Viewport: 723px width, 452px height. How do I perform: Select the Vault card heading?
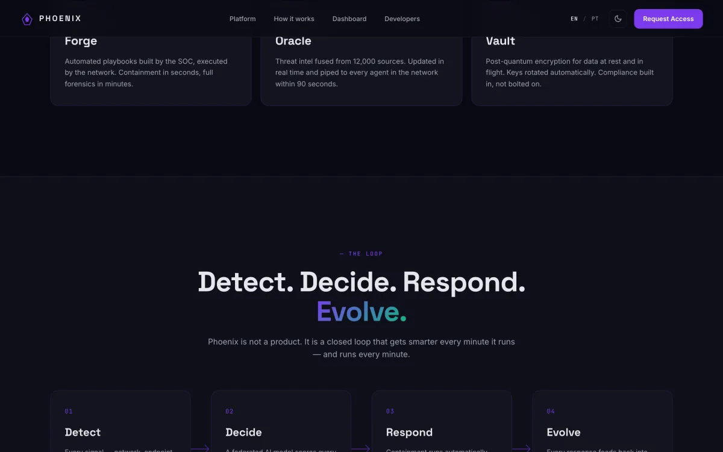[500, 41]
